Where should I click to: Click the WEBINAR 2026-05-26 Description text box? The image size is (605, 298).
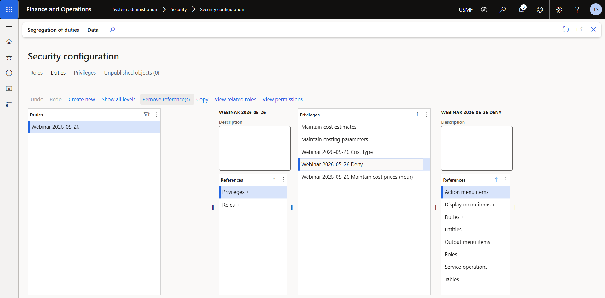click(255, 148)
